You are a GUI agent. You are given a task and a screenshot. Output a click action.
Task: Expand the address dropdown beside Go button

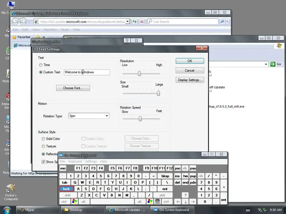[x=266, y=64]
